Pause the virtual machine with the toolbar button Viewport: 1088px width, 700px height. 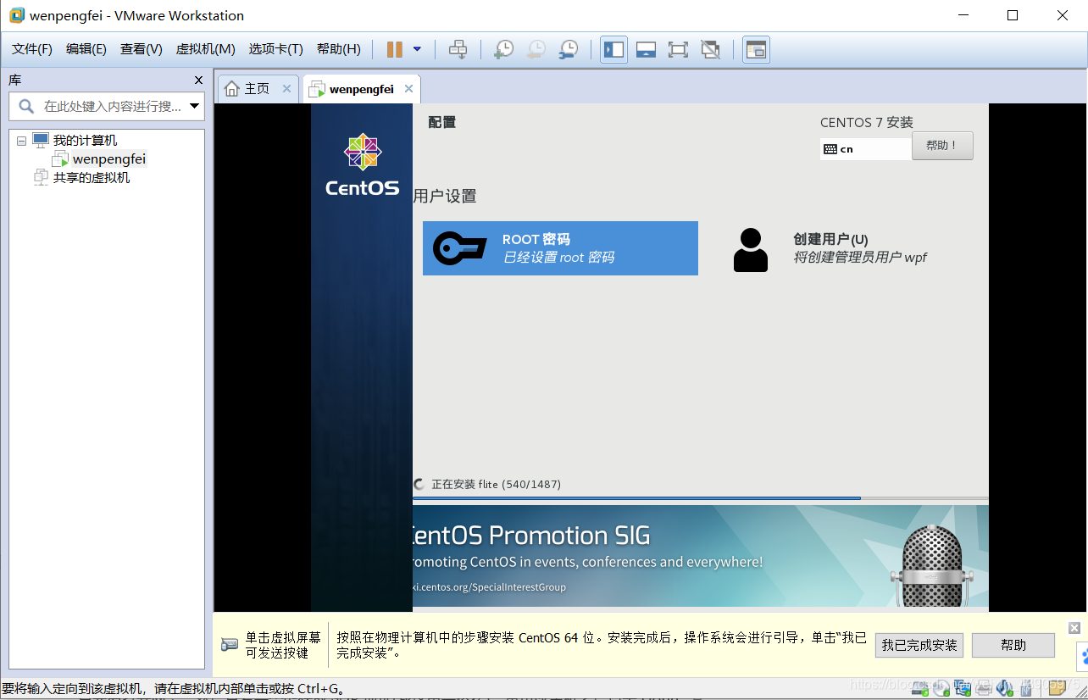[x=394, y=49]
